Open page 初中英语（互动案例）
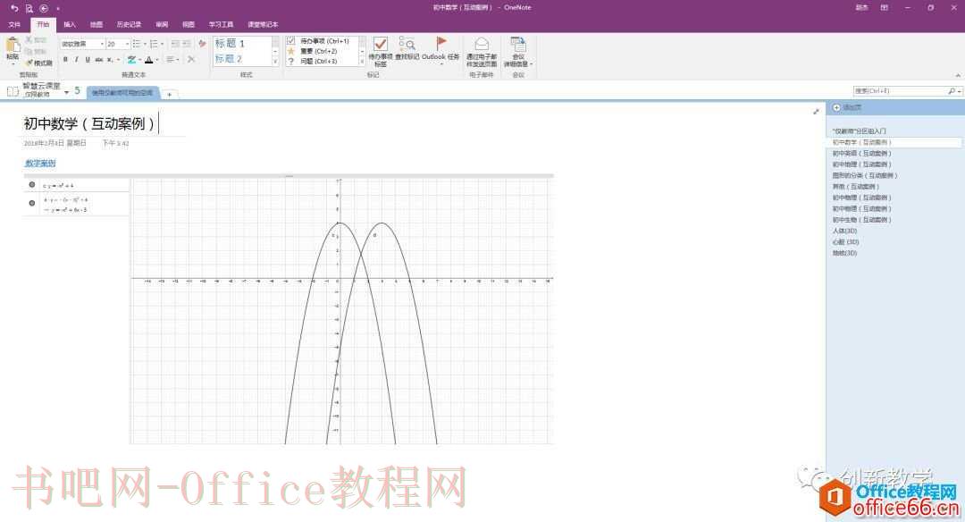The height and width of the screenshot is (522, 965). click(861, 153)
